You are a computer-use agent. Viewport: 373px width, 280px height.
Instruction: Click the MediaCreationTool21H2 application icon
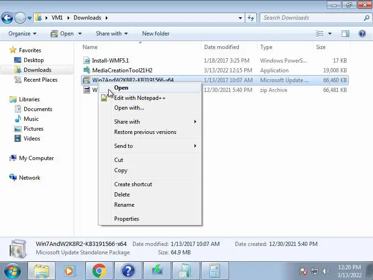point(87,70)
